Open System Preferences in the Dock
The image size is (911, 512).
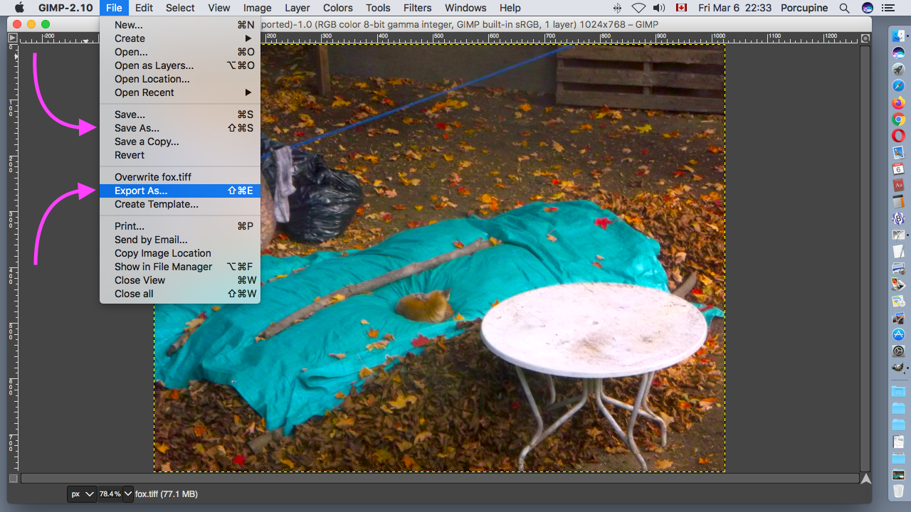point(898,351)
